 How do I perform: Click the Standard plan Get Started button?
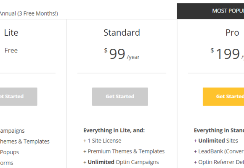pyautogui.click(x=120, y=97)
